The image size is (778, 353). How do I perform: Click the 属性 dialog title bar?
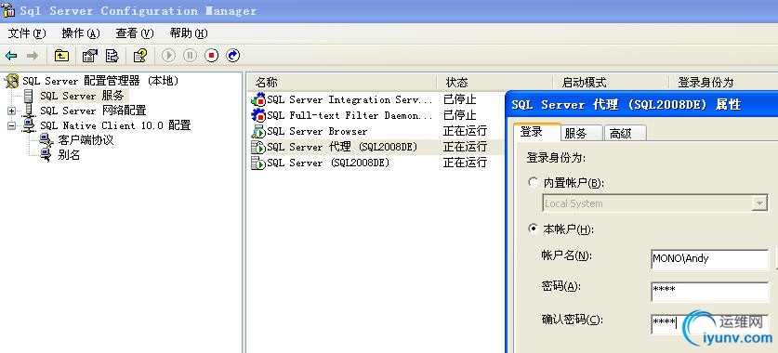point(642,105)
